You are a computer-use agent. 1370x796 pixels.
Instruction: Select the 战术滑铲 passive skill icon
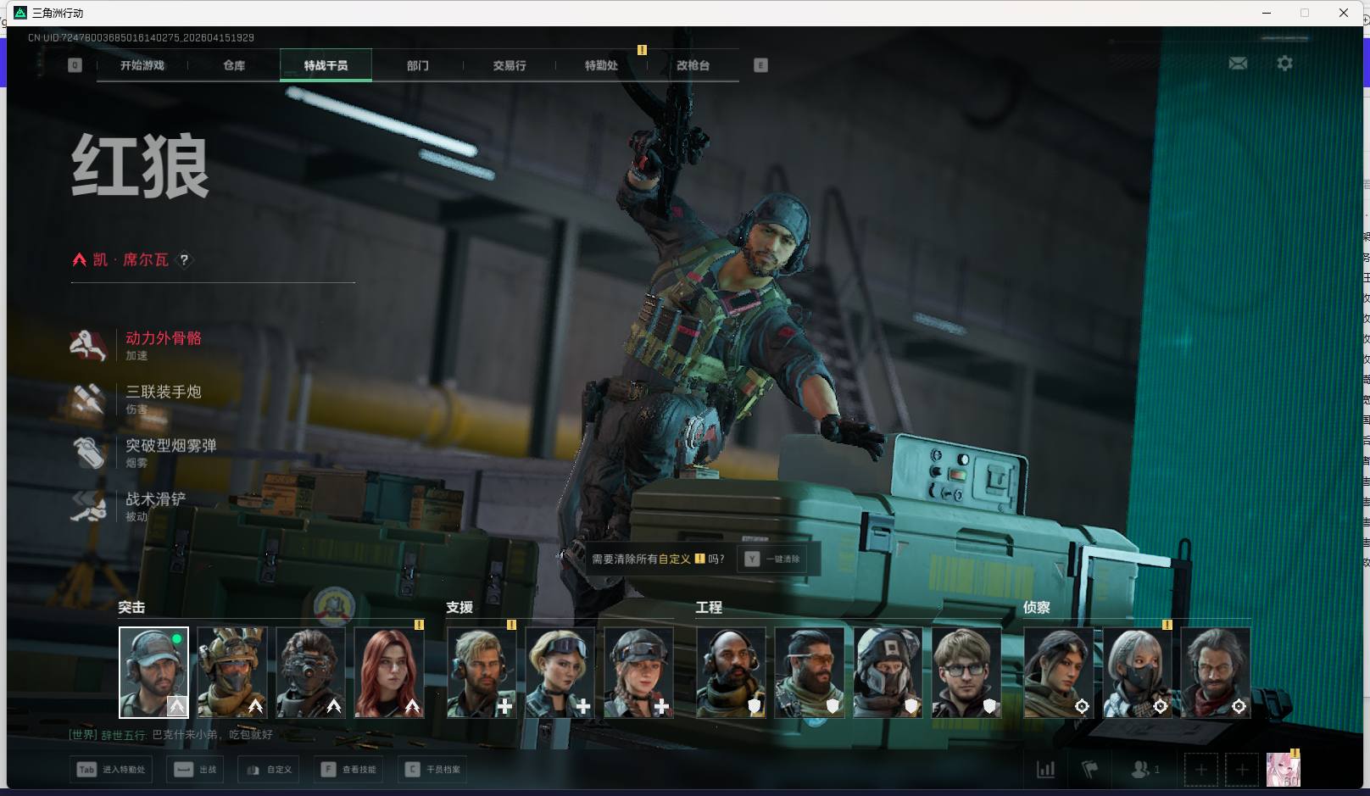pos(89,506)
